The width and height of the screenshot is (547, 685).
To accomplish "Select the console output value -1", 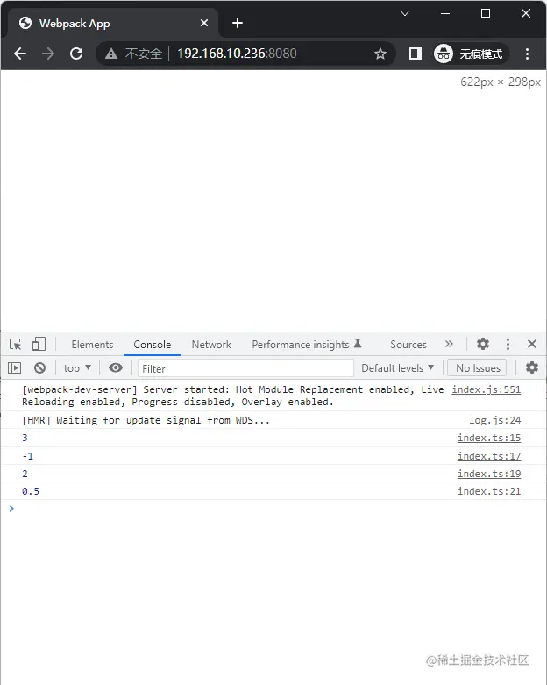I will [x=27, y=456].
